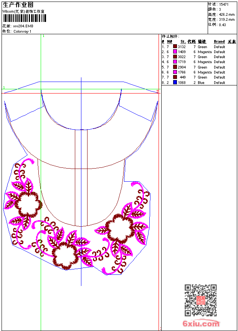Click the Magenta description in the 1409 row
The image size is (238, 331).
click(x=205, y=52)
